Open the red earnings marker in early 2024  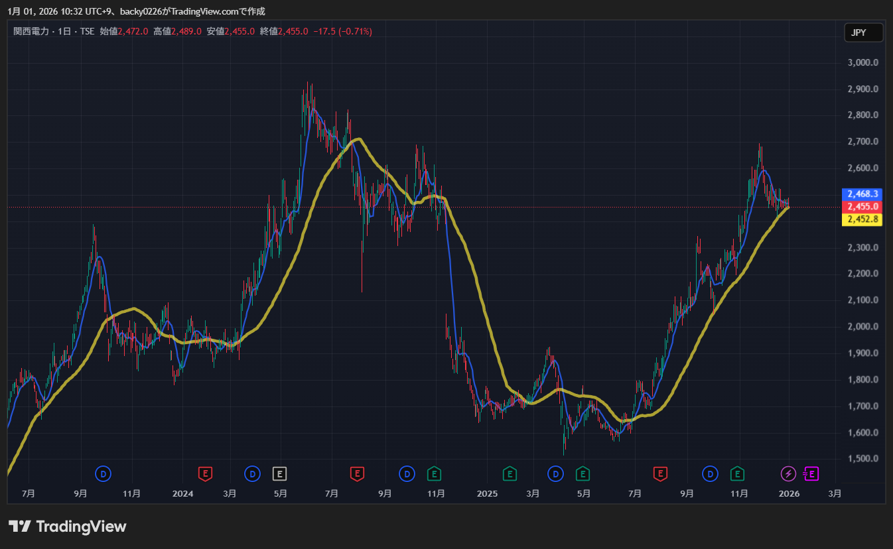pos(206,473)
